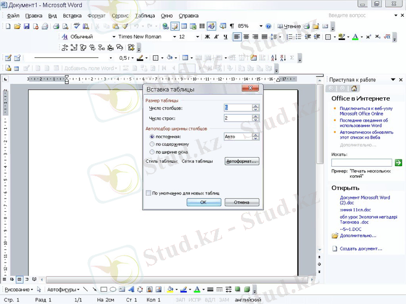The width and height of the screenshot is (406, 304).
Task: Click the center alignment icon
Action: (246, 37)
